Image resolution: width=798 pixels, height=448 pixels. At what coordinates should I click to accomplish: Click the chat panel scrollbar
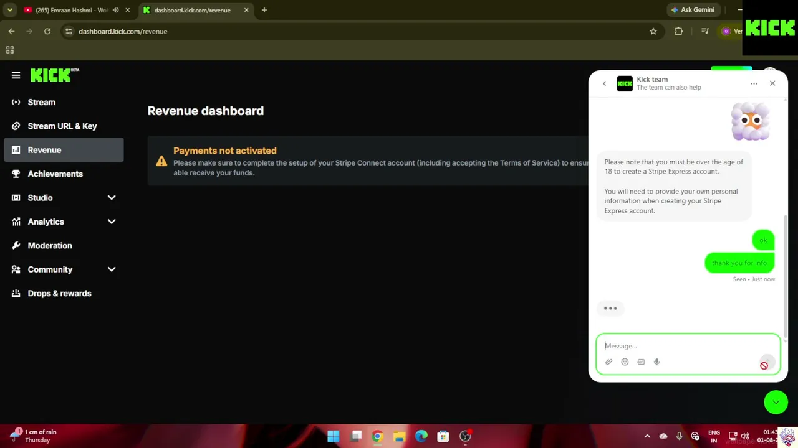[x=785, y=277]
